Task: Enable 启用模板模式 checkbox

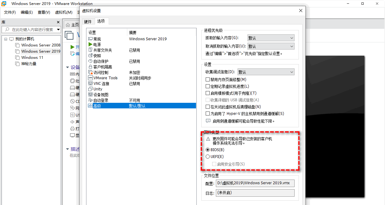Action: tap(208, 93)
